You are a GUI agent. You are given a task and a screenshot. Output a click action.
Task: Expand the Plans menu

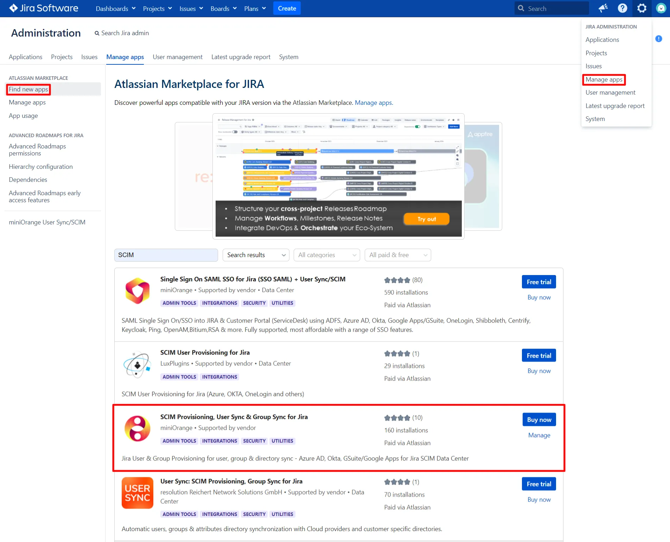[255, 8]
